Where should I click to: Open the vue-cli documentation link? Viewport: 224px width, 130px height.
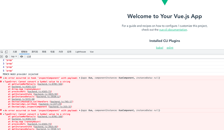point(173,30)
